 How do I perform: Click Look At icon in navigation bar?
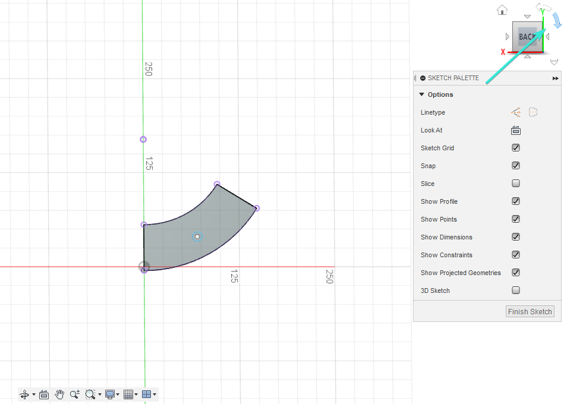coord(44,394)
